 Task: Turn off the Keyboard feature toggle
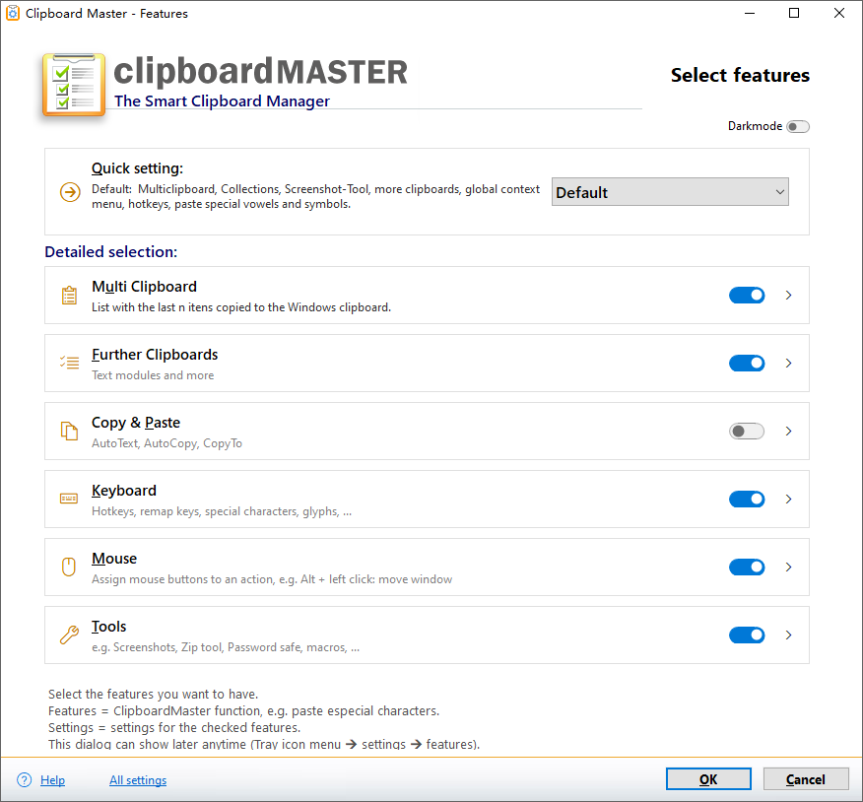coord(747,500)
